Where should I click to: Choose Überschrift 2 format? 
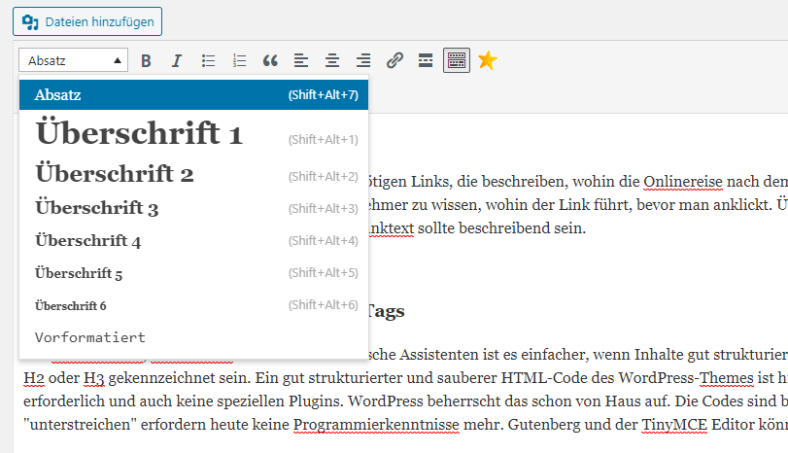194,174
